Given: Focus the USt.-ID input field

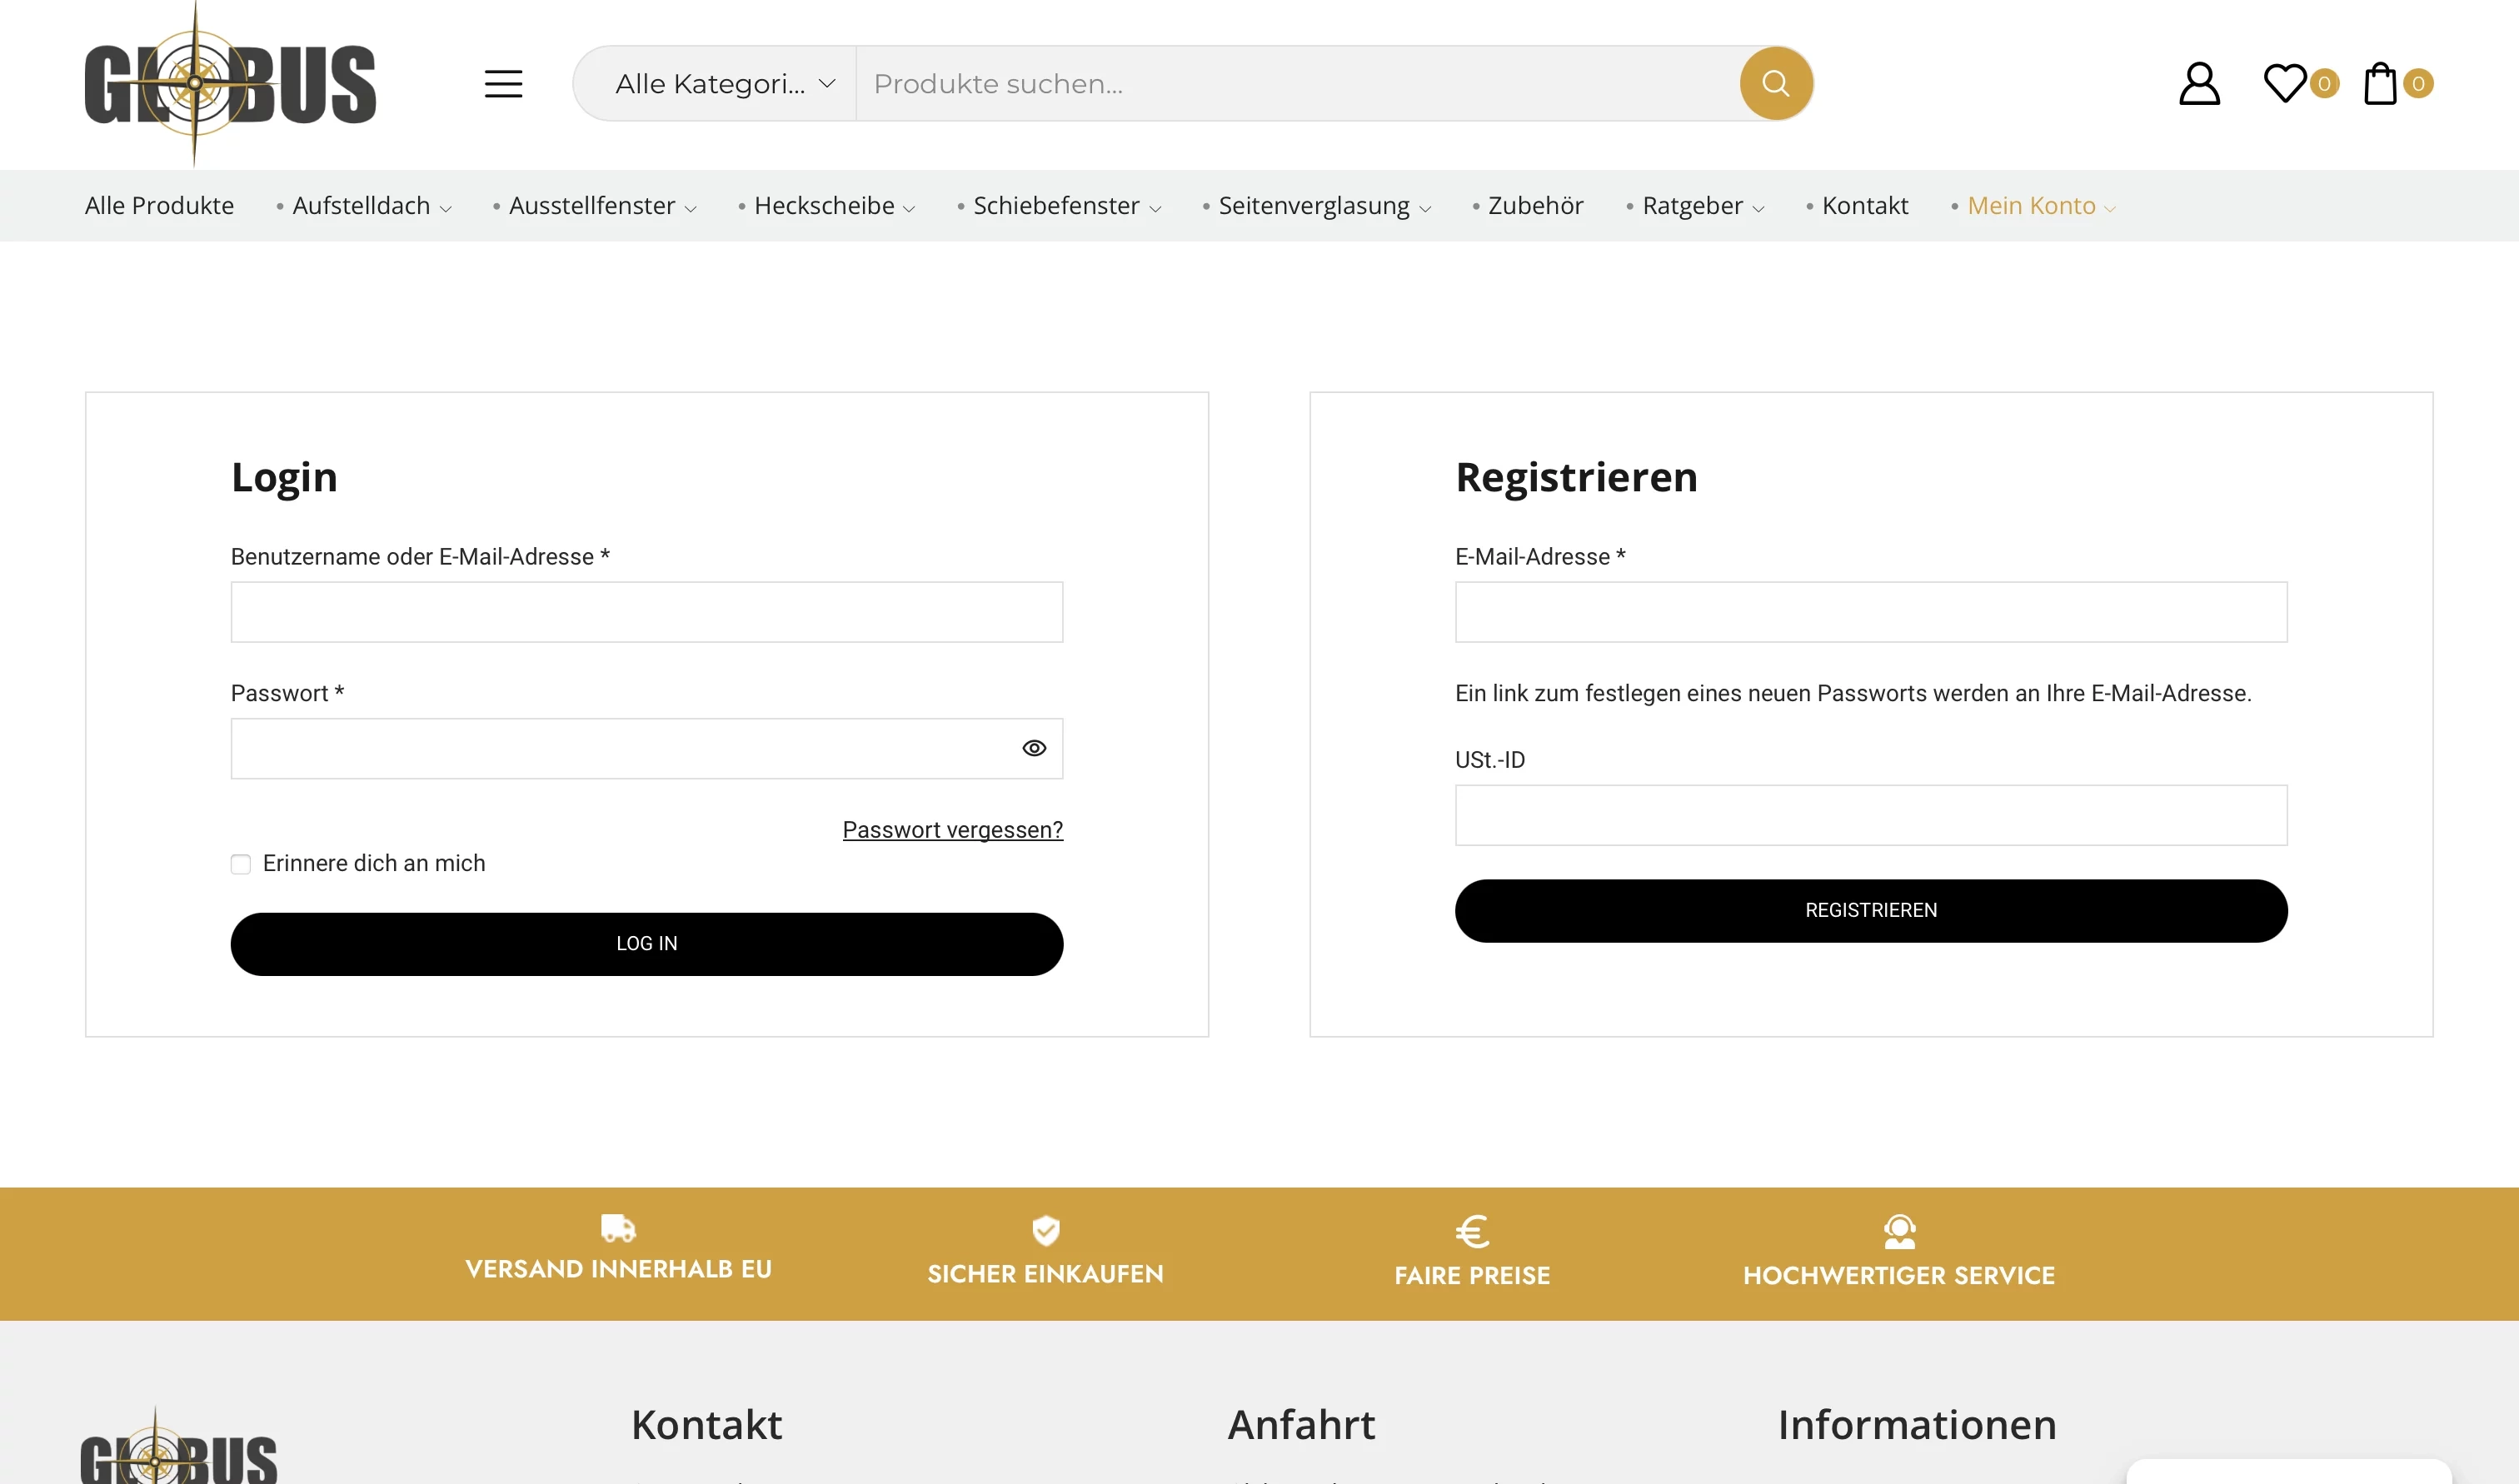Looking at the screenshot, I should tap(1870, 815).
